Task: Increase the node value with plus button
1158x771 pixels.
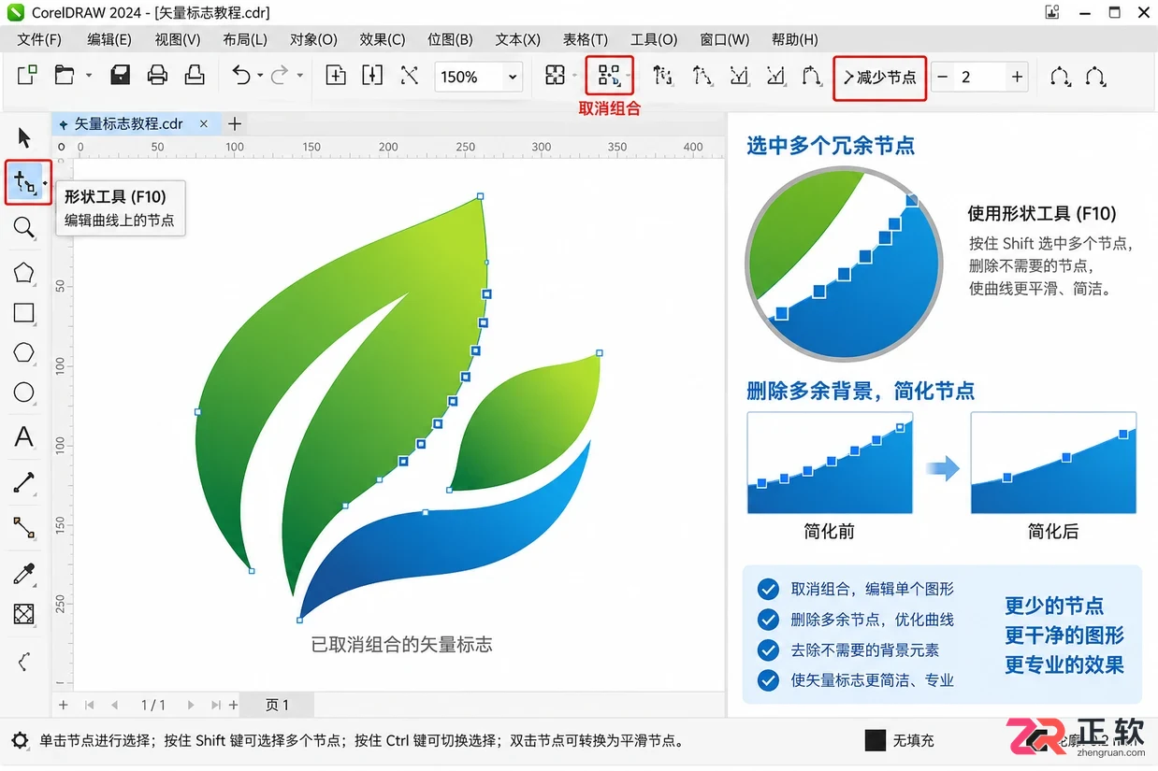Action: coord(1017,78)
